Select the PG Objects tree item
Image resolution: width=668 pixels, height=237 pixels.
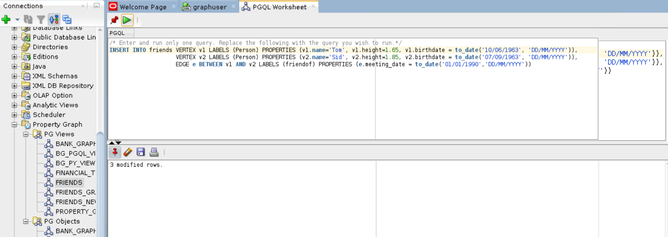[x=62, y=221]
